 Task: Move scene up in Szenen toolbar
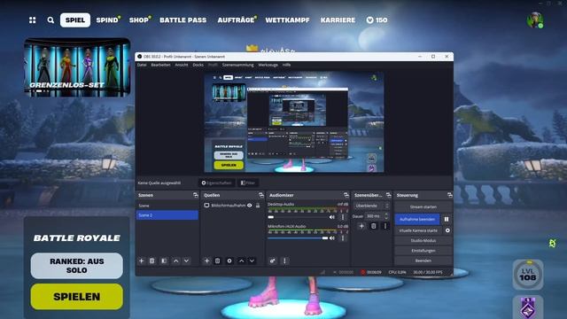coord(175,261)
